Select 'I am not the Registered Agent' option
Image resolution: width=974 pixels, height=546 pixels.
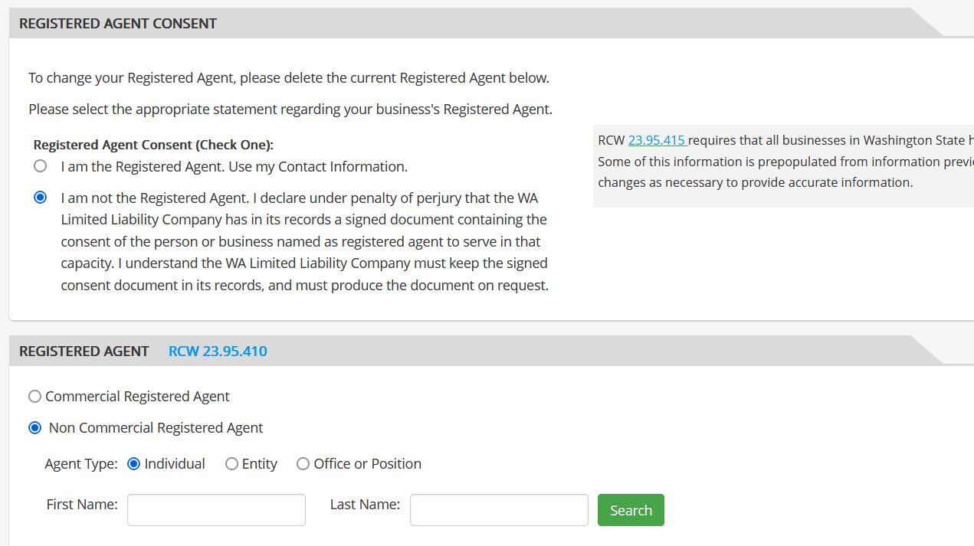(40, 198)
